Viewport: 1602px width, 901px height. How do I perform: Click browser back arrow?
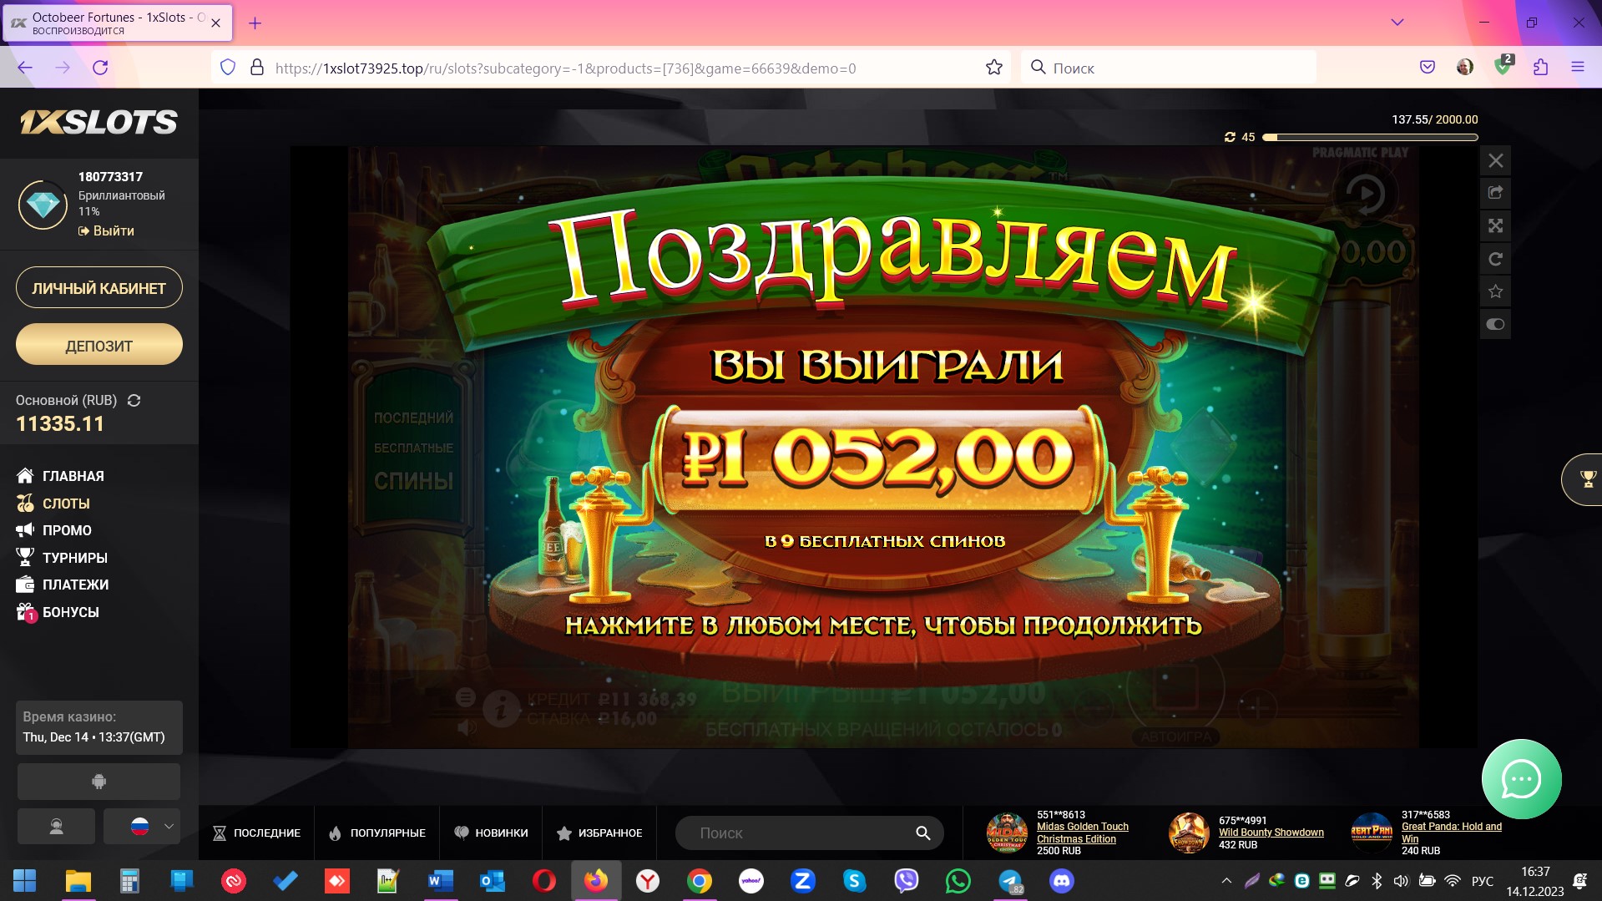[25, 68]
